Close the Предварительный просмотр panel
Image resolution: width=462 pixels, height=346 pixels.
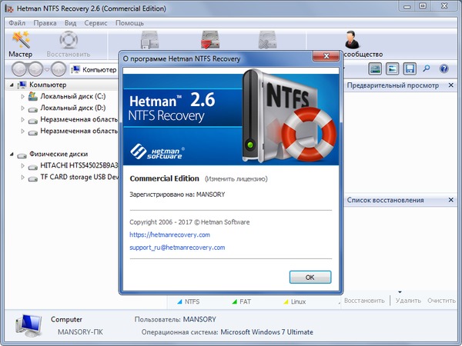click(x=450, y=85)
